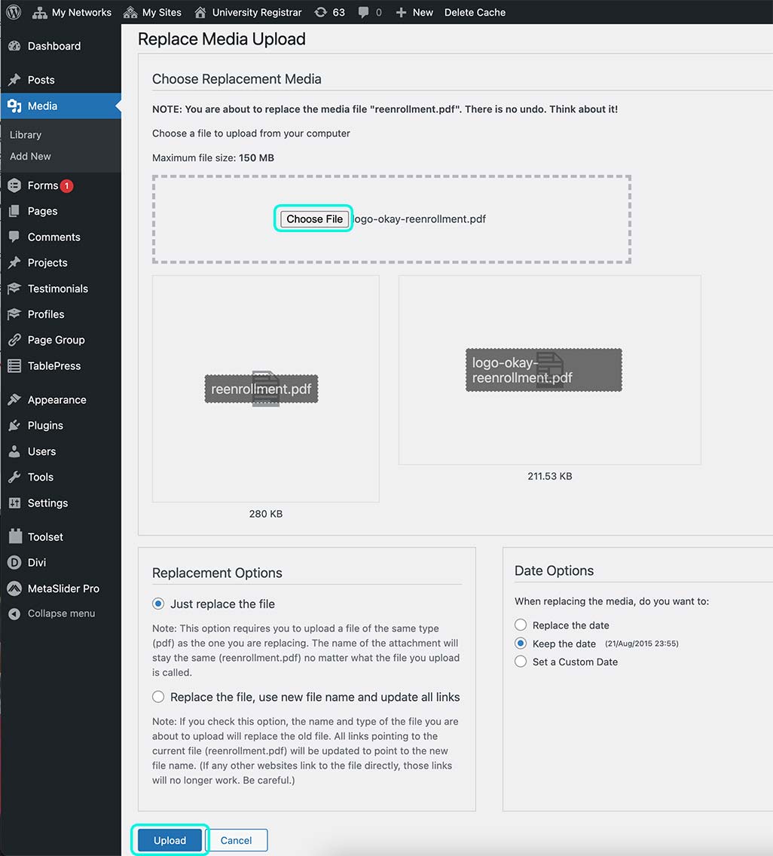
Task: Select 'Replace the file, use new file name' option
Action: point(158,697)
